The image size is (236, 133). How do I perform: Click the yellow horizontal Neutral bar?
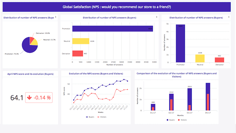(x=81, y=41)
